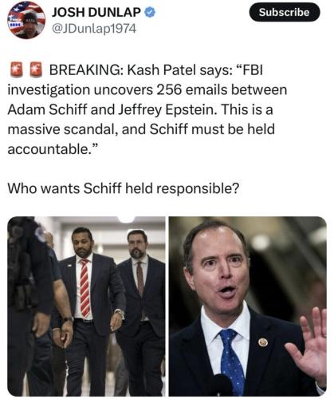Select the "Who wants Schiff held responsible?" line
Image resolution: width=334 pixels, height=399 pixels.
point(124,188)
